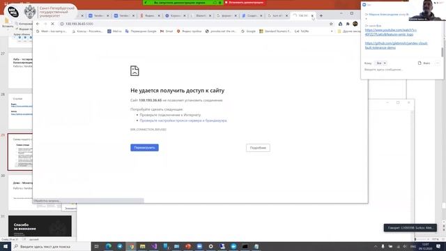This screenshot has width=446, height=251.
Task: Click ENG language indicator in tray
Action: point(413,246)
